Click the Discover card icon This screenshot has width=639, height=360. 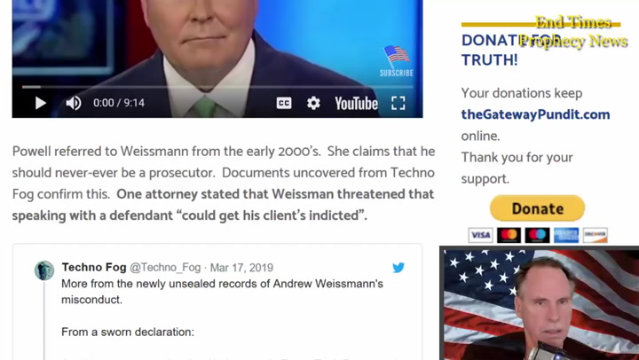click(595, 235)
